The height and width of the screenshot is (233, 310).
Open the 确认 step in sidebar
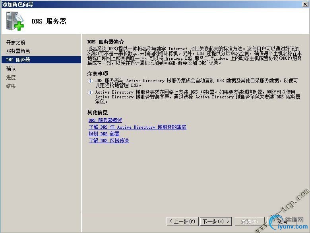coord(11,69)
